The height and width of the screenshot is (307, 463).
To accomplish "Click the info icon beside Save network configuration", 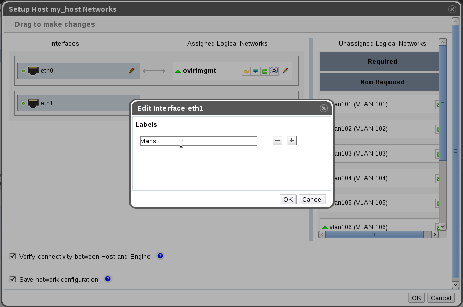I will pyautogui.click(x=108, y=279).
